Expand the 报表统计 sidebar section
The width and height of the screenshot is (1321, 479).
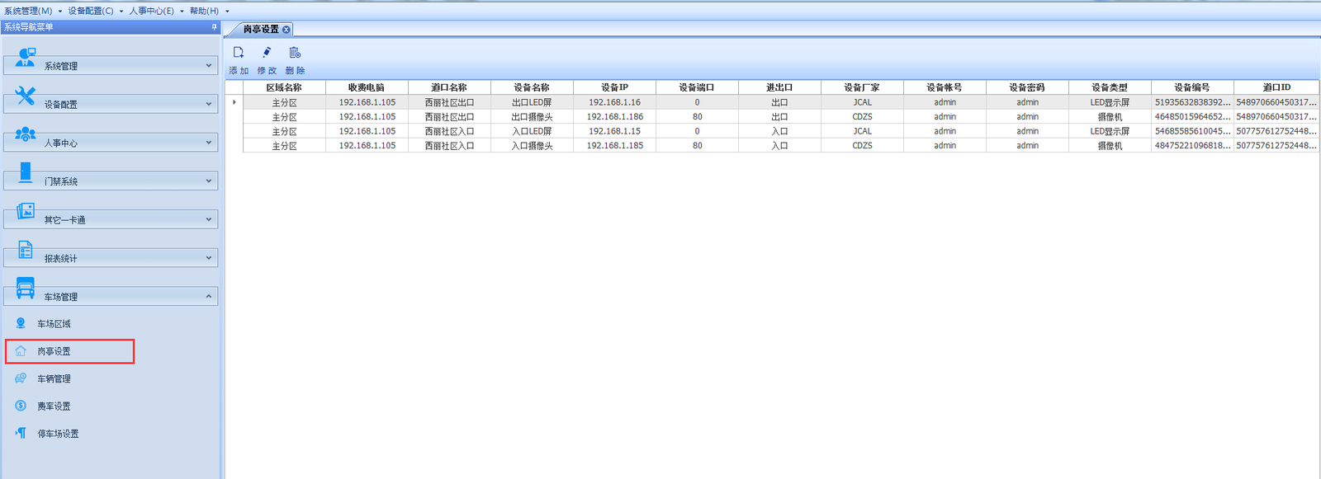pyautogui.click(x=111, y=258)
